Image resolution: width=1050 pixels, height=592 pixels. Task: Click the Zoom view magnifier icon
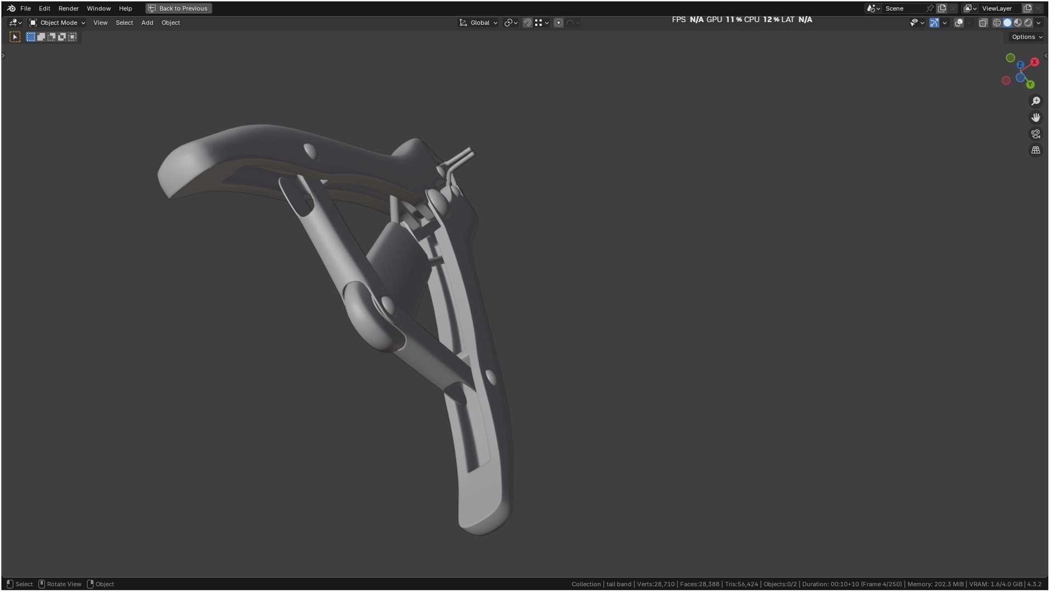(x=1036, y=101)
